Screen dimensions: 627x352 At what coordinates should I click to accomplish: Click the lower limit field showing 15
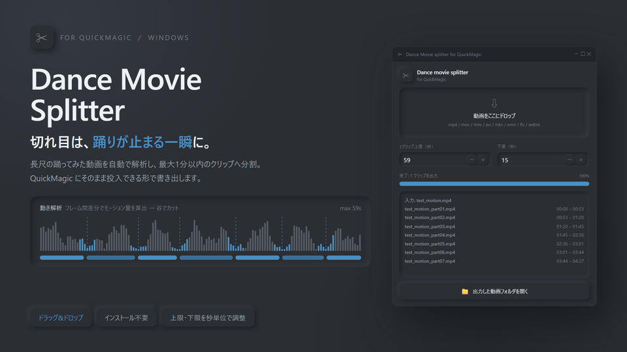543,160
